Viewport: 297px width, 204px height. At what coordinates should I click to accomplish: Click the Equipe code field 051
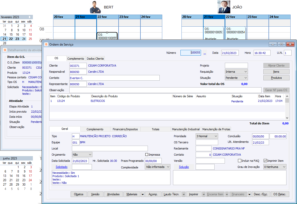75,142
